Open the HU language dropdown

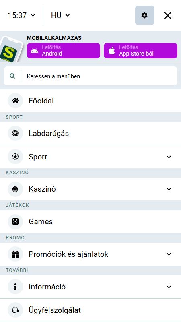coord(61,15)
